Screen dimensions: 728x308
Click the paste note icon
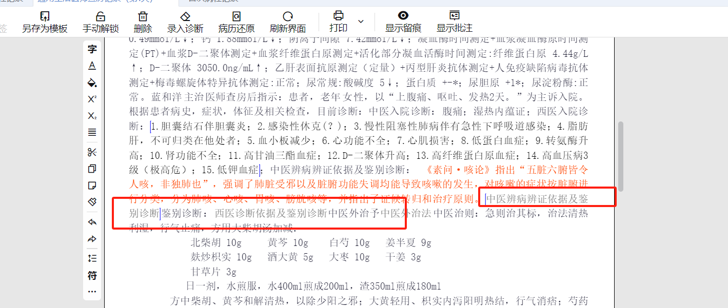pyautogui.click(x=92, y=186)
